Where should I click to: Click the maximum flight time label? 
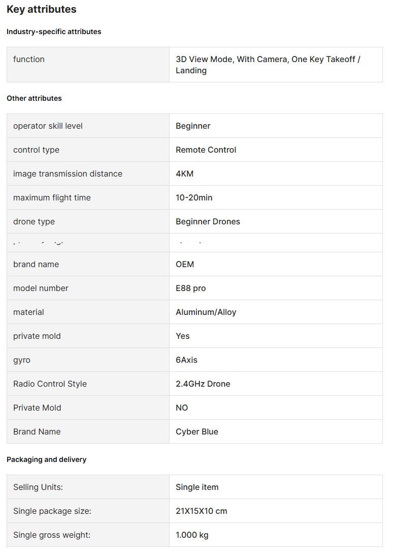(52, 197)
